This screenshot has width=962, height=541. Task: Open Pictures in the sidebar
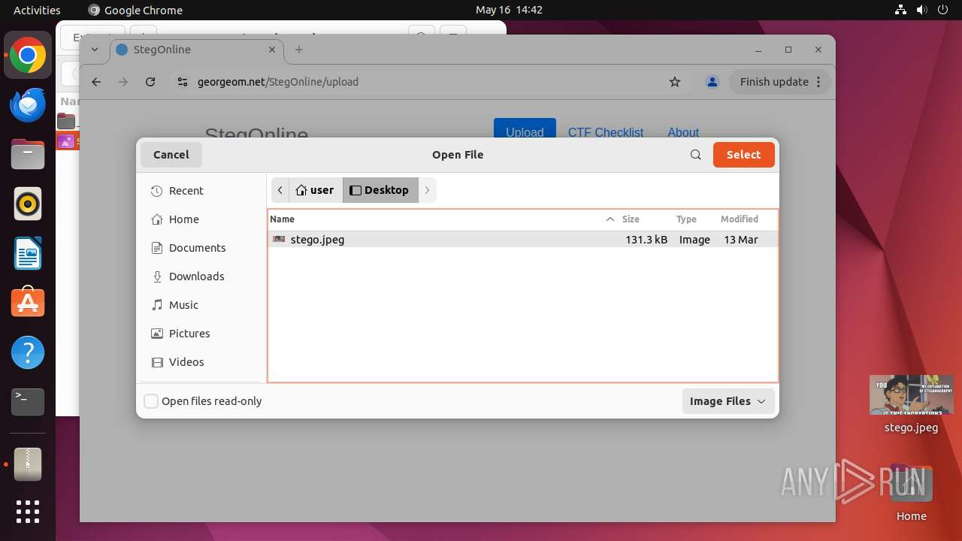pos(201,334)
